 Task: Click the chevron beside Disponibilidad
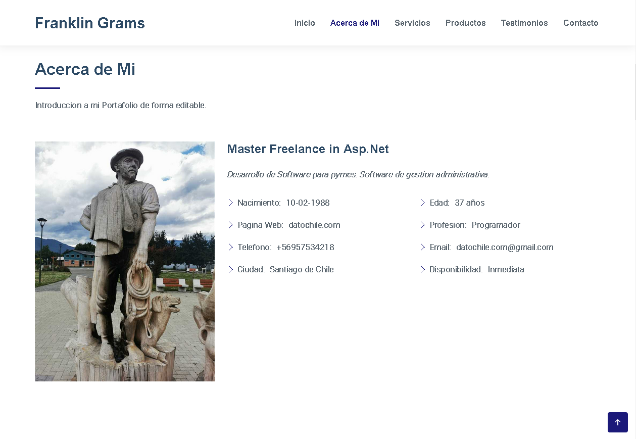[x=423, y=269]
